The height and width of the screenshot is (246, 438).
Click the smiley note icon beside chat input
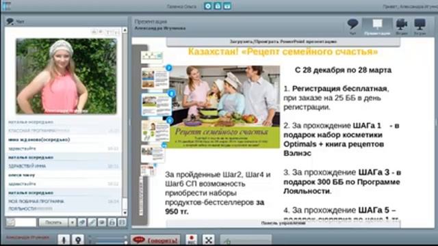pyautogui.click(x=11, y=222)
